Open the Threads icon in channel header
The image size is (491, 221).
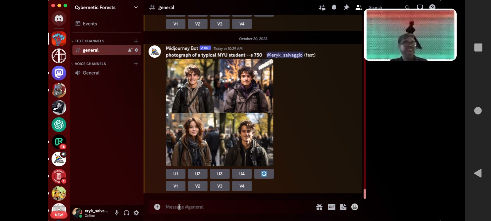[322, 8]
